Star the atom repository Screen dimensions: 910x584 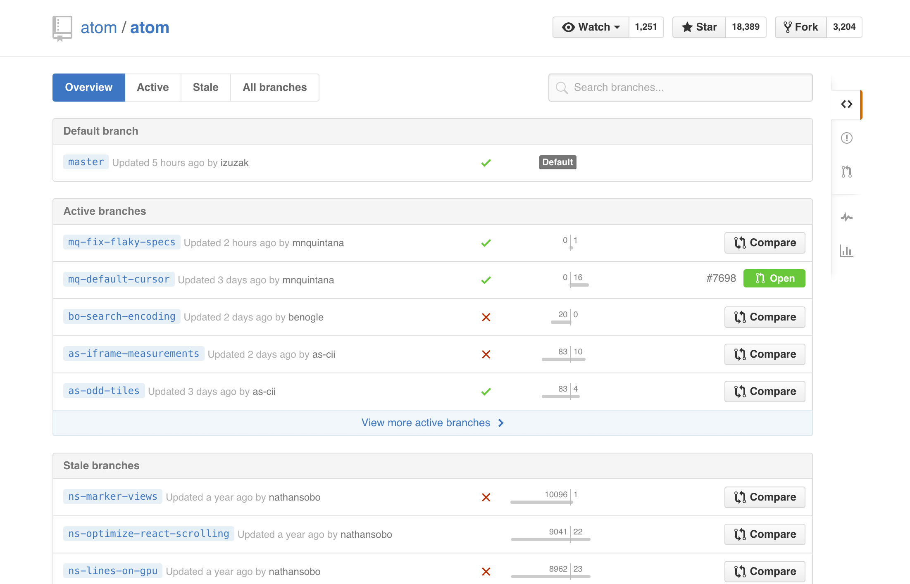coord(699,27)
